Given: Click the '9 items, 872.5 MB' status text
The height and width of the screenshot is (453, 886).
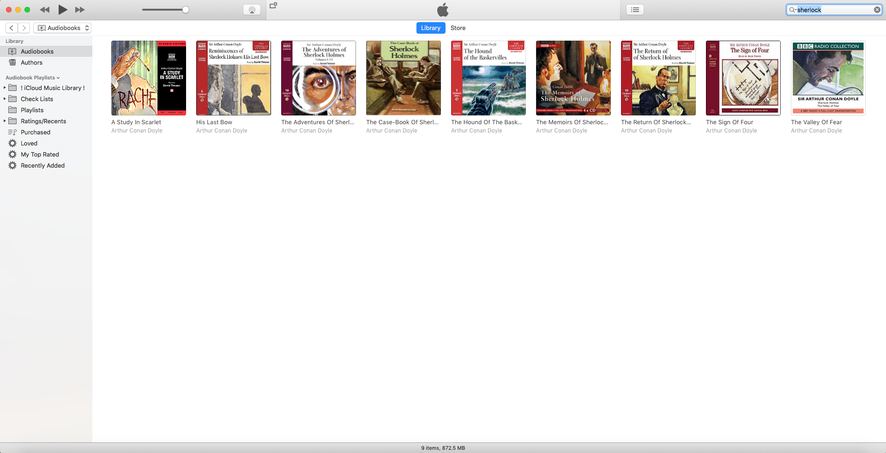Looking at the screenshot, I should point(443,448).
